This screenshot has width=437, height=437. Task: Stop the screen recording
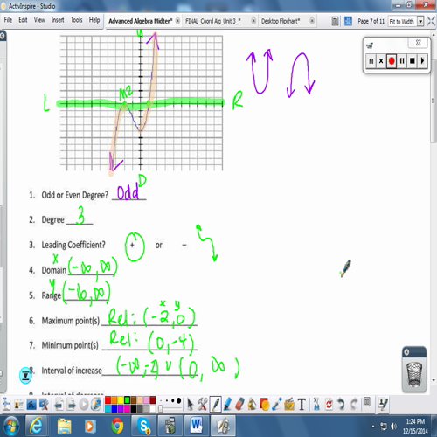412,61
